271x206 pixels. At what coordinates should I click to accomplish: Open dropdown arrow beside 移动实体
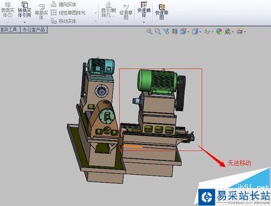pos(96,21)
